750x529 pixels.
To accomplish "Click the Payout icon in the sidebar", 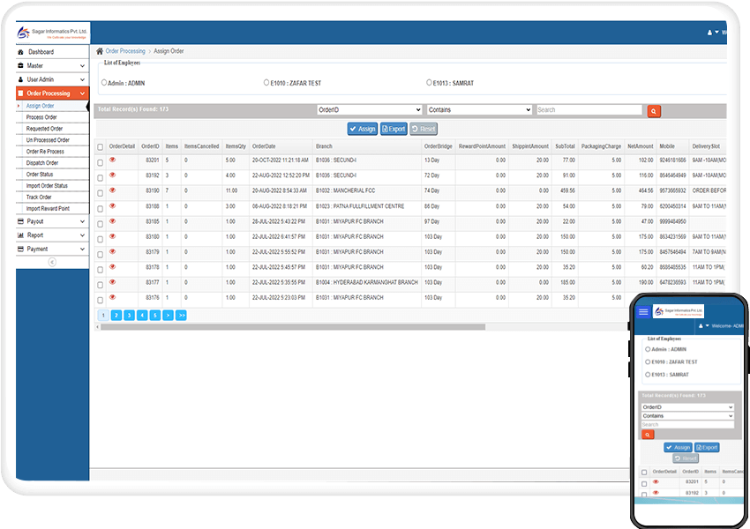I will click(x=20, y=221).
